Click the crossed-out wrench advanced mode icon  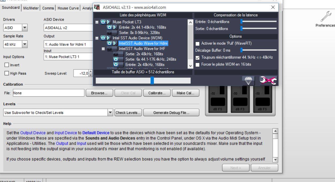[268, 81]
